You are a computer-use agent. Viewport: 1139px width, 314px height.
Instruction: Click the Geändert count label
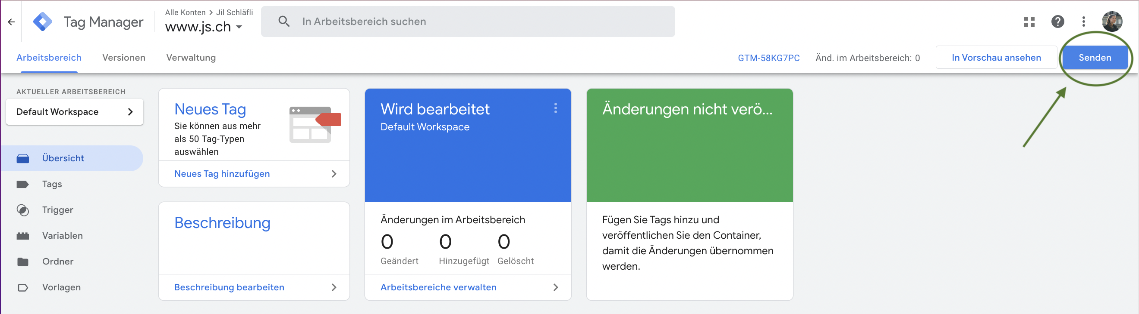(399, 261)
